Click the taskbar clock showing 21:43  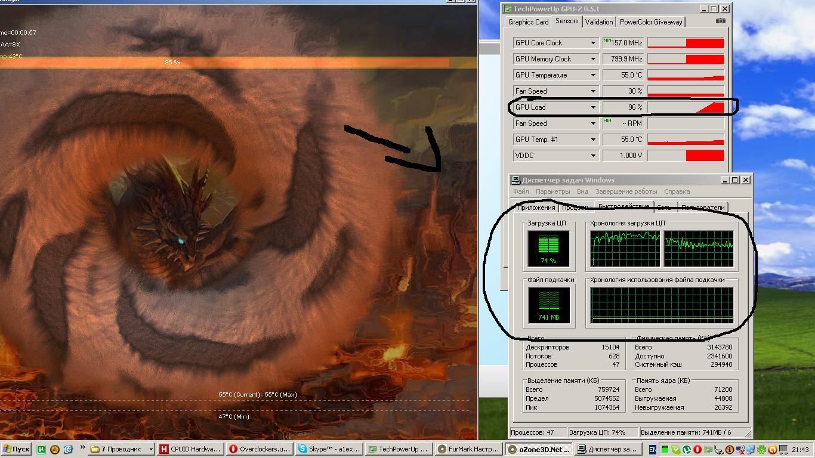coord(801,450)
